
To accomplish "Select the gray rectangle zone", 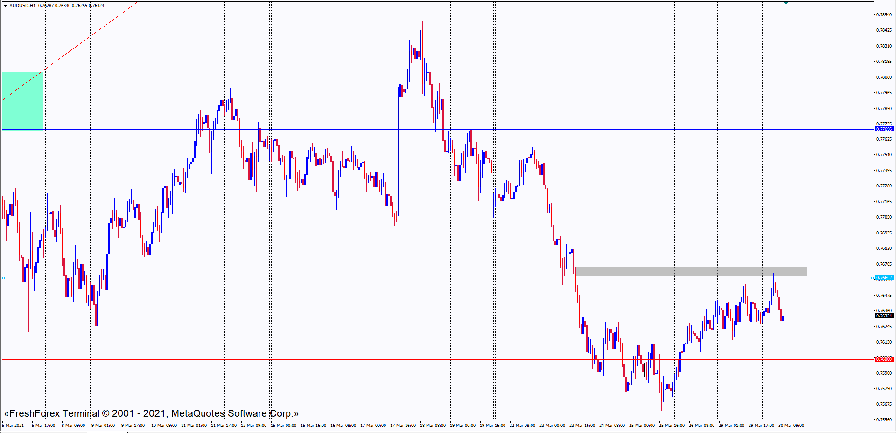I will click(691, 271).
